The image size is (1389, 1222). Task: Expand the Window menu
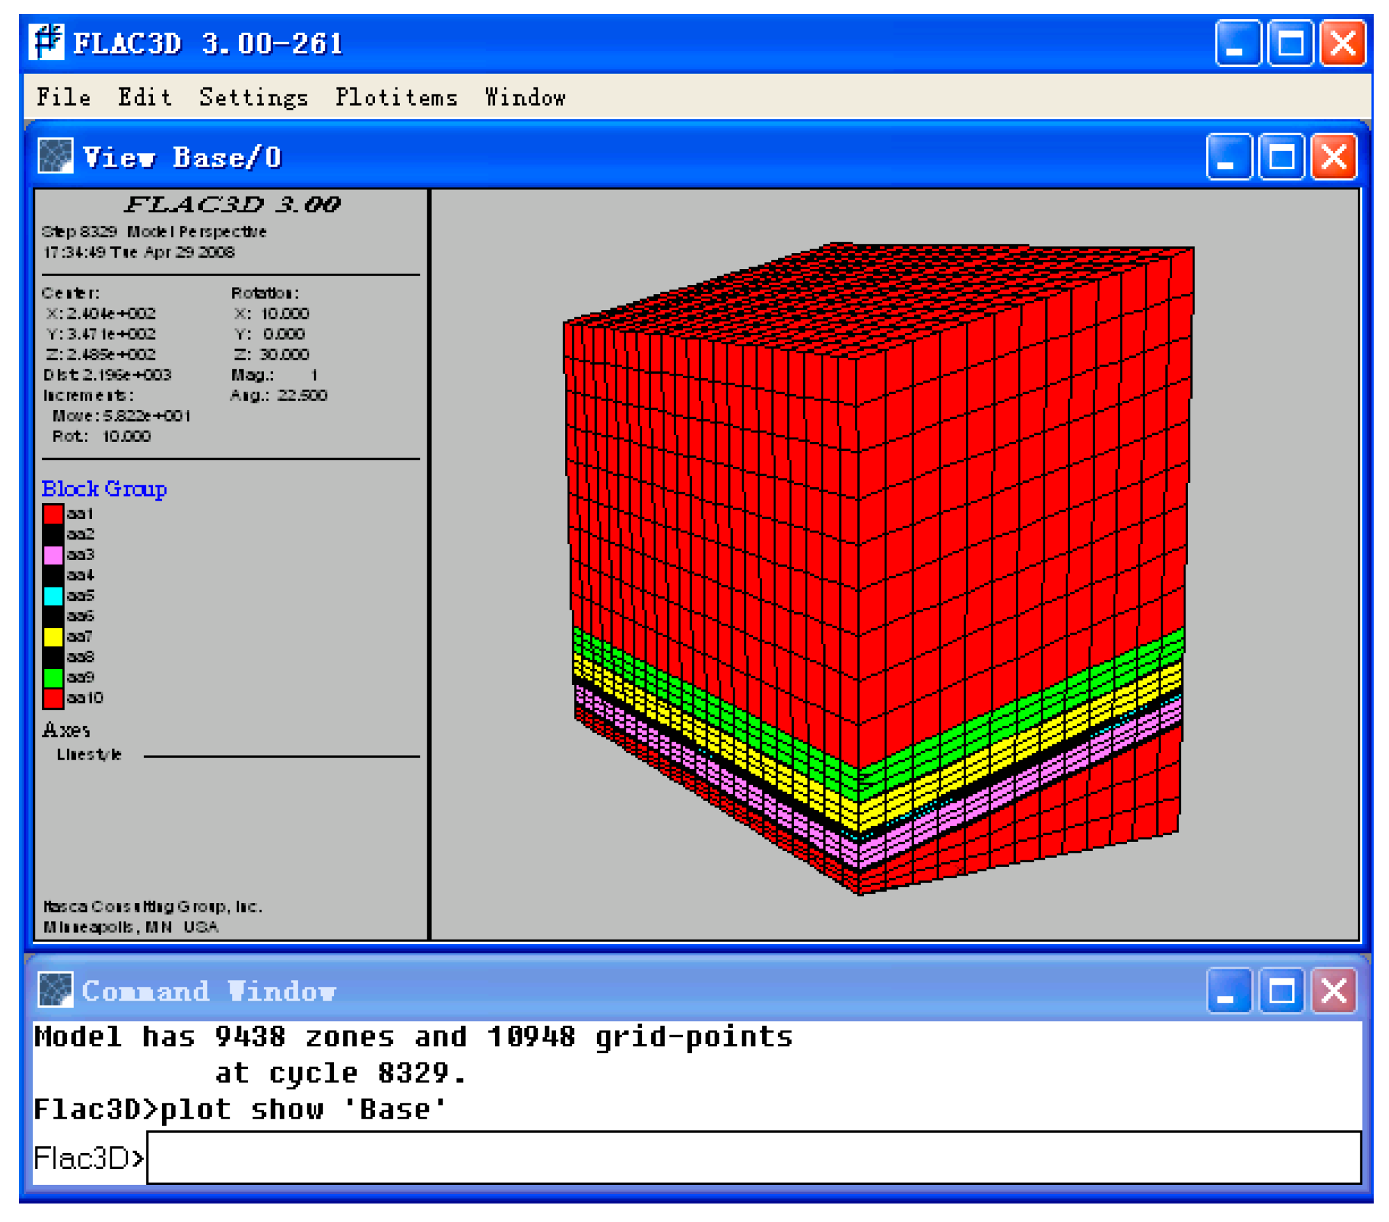pyautogui.click(x=525, y=97)
